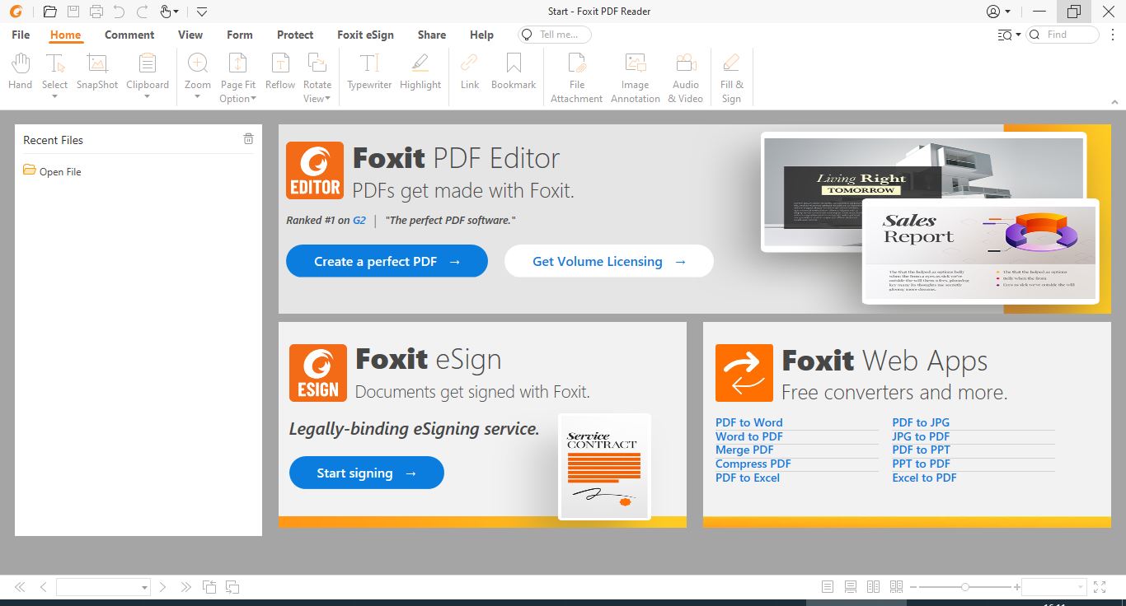Open the Excel to PDF link
1126x606 pixels.
coord(924,478)
